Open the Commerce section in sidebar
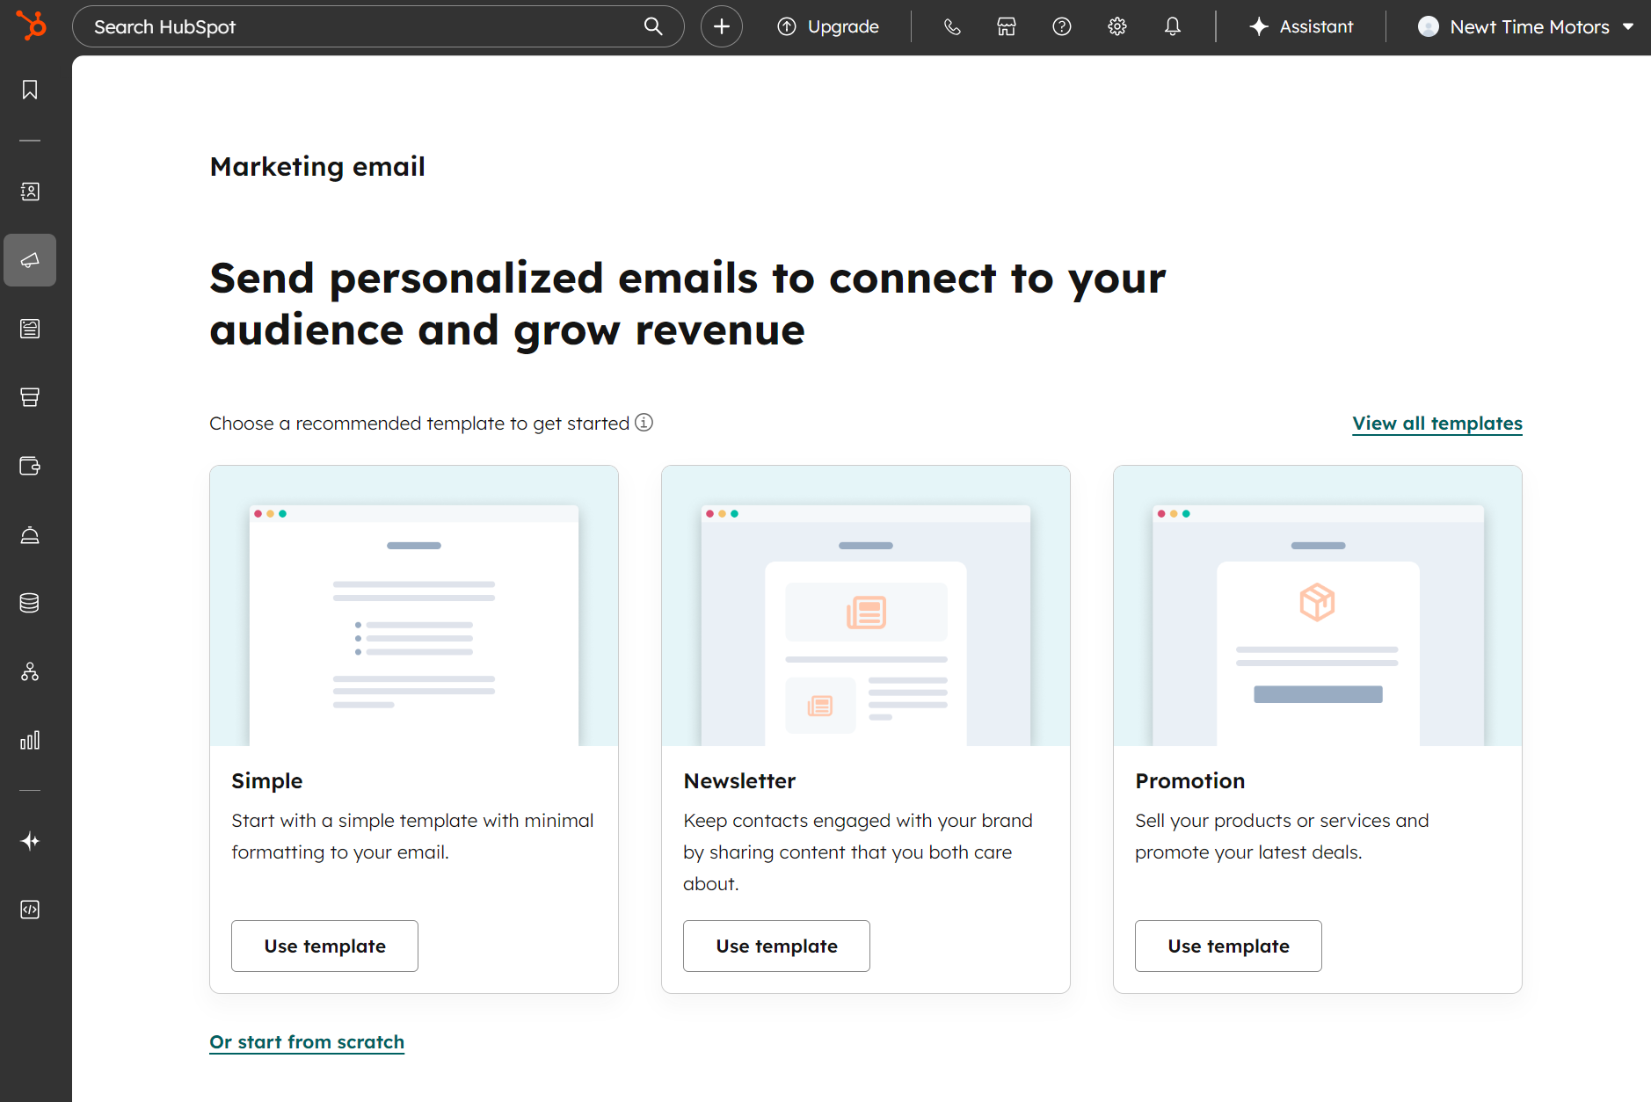1651x1102 pixels. [x=30, y=397]
